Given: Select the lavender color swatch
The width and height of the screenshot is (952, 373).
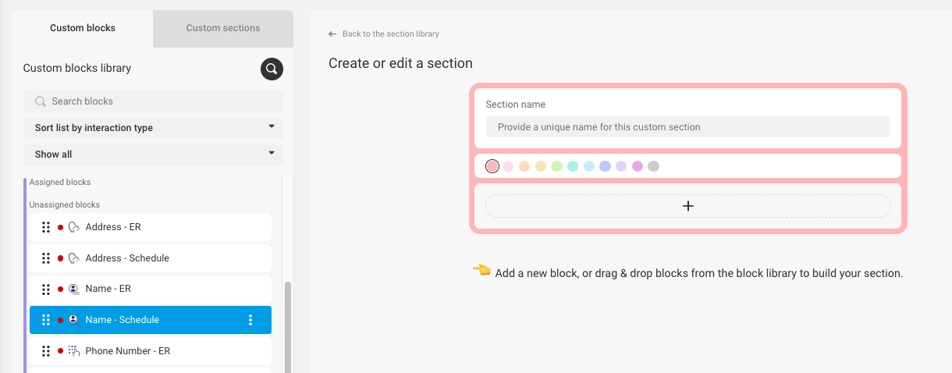Looking at the screenshot, I should click(x=621, y=166).
